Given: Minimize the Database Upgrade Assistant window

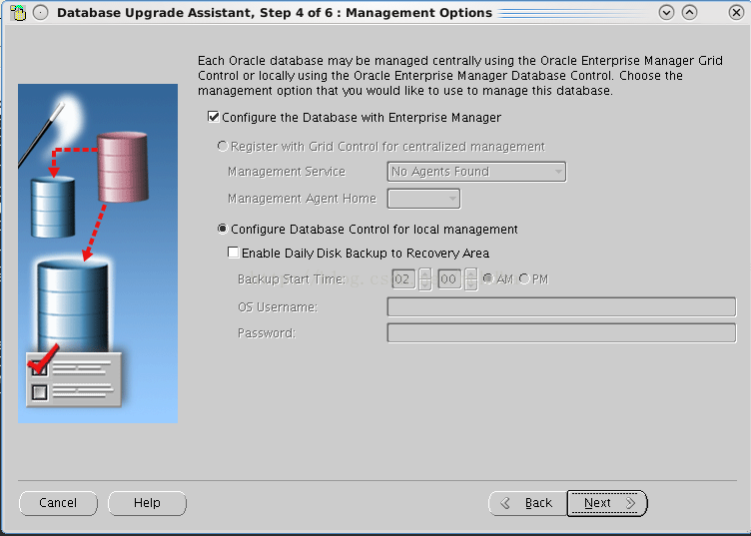Looking at the screenshot, I should [667, 13].
